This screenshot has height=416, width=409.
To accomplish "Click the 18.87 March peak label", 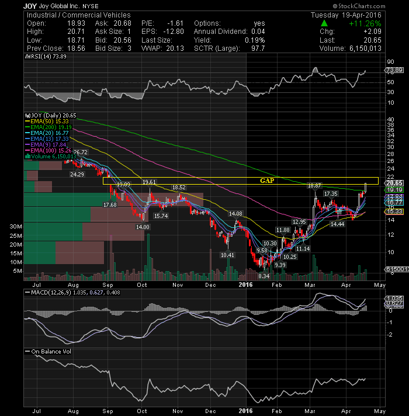I will pyautogui.click(x=314, y=186).
